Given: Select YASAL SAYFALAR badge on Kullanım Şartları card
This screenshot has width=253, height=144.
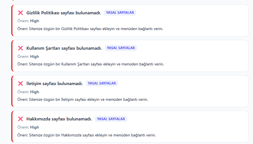Looking at the screenshot, I should coord(121,48).
